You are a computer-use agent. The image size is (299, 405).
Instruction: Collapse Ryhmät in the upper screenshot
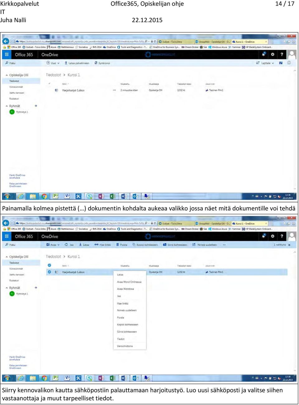[x=7, y=106]
